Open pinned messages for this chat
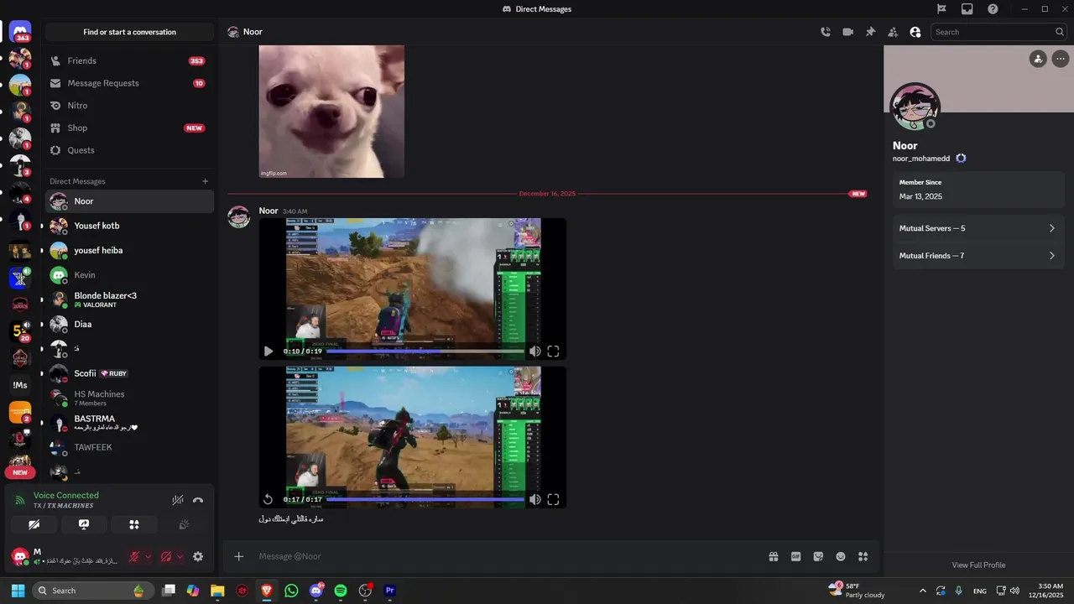 [871, 32]
